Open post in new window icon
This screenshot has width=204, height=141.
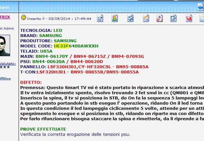pos(100,19)
